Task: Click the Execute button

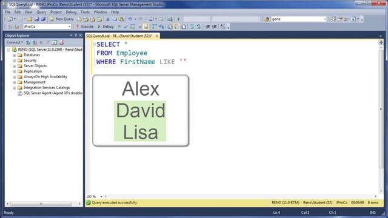Action: coord(85,27)
